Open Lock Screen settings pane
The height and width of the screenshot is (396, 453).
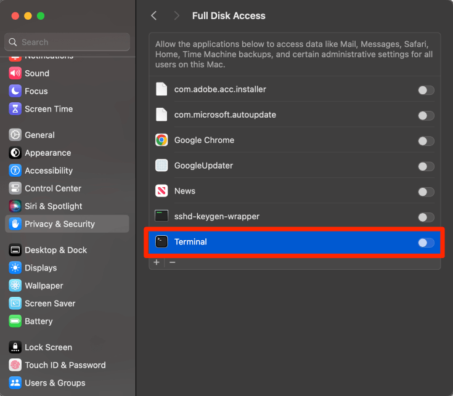[48, 347]
